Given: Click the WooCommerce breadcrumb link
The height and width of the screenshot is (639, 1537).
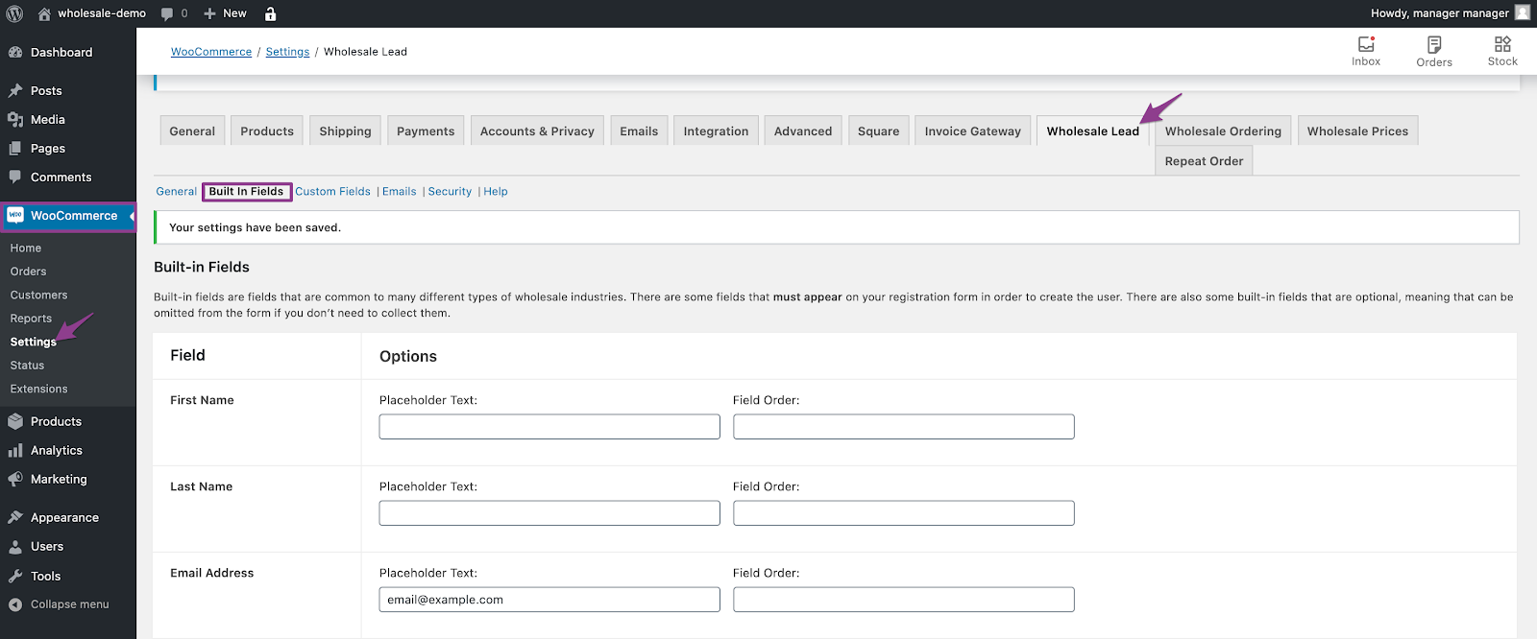Looking at the screenshot, I should click(x=211, y=52).
